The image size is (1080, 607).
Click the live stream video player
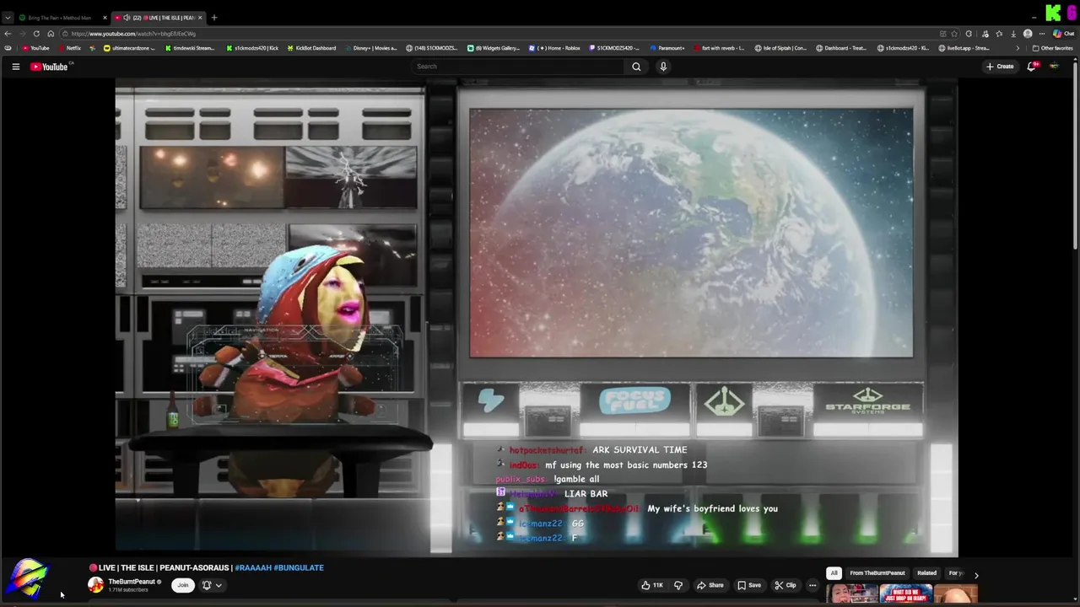537,317
